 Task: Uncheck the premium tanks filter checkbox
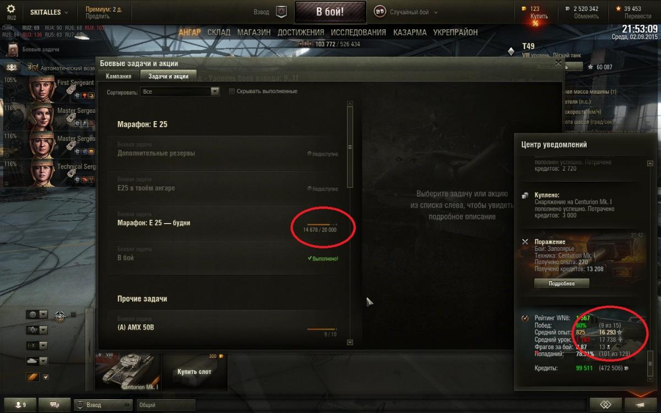point(46,377)
